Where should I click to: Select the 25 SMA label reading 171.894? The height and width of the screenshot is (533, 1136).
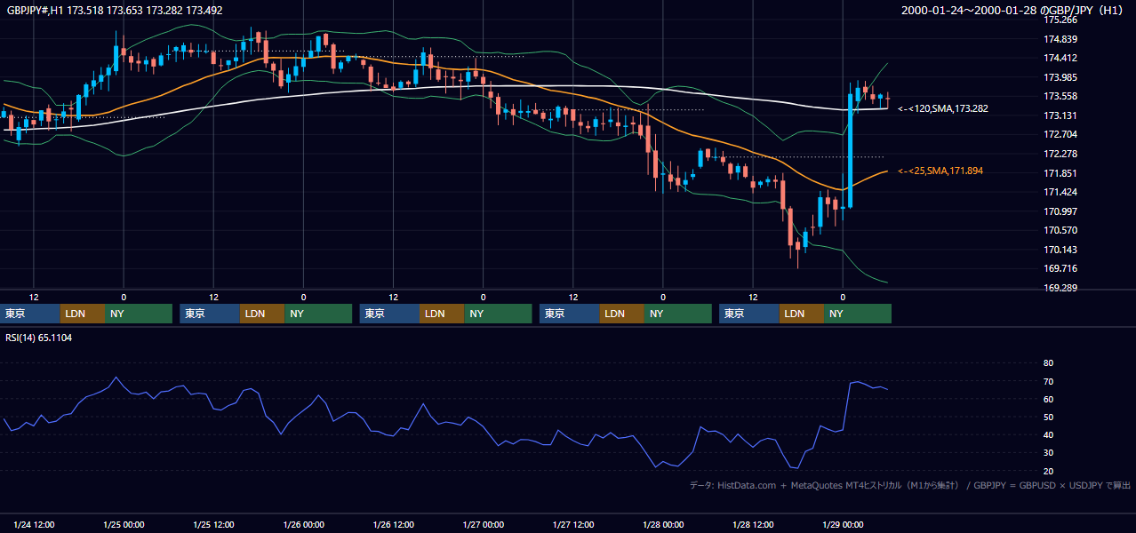940,171
